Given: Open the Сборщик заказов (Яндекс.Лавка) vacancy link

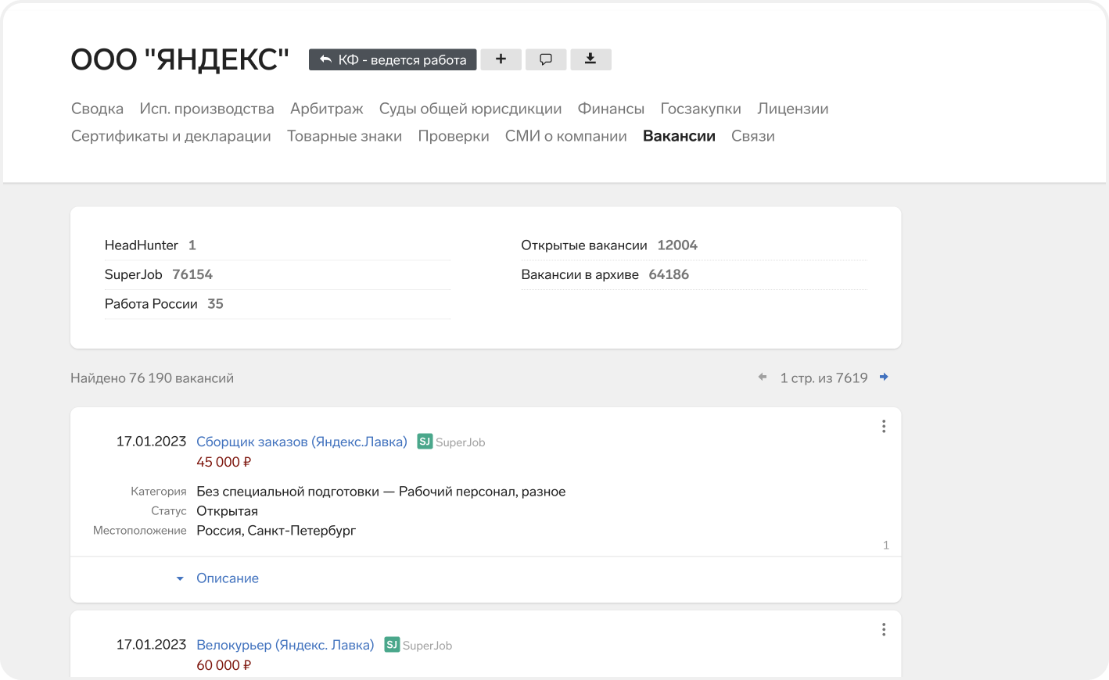Looking at the screenshot, I should tap(302, 442).
